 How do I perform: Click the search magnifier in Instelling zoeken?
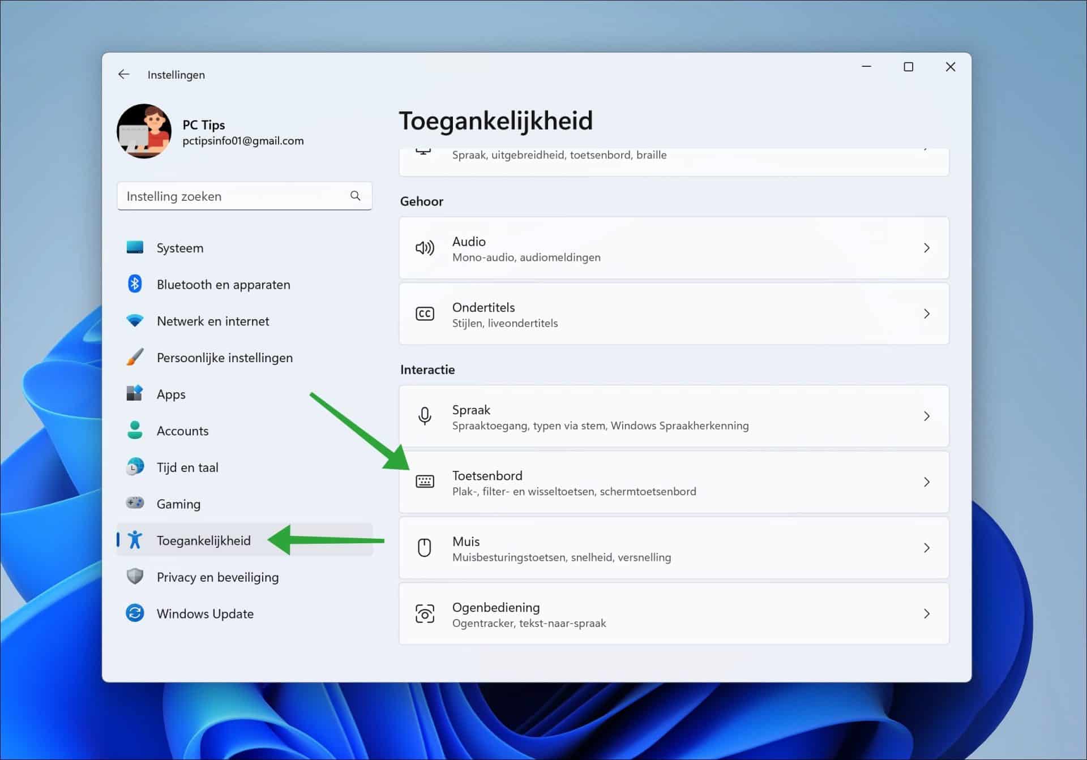tap(355, 195)
